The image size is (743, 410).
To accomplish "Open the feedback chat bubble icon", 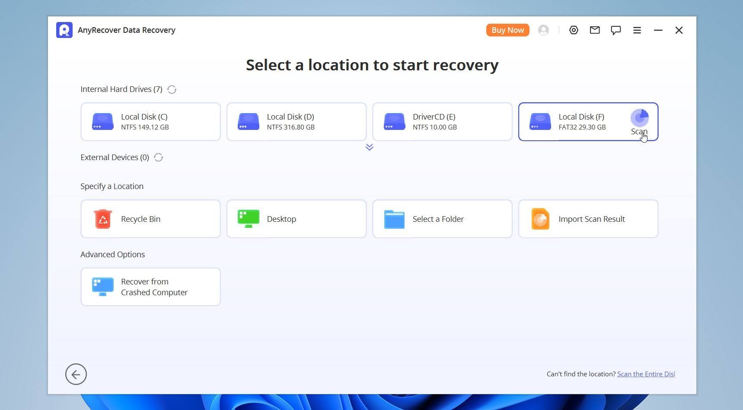I will point(616,30).
